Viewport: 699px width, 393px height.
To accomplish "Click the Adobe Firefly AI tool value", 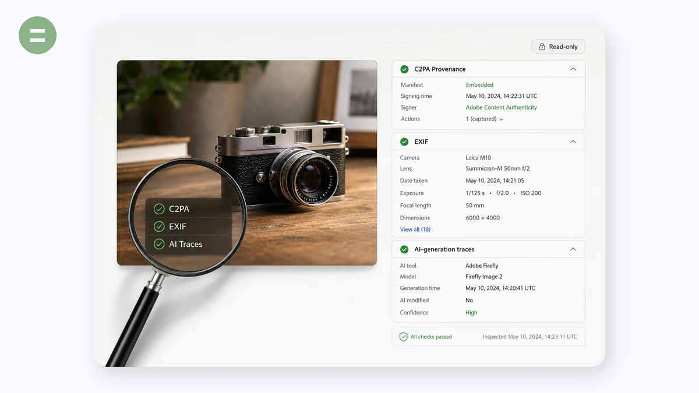I will [x=482, y=265].
